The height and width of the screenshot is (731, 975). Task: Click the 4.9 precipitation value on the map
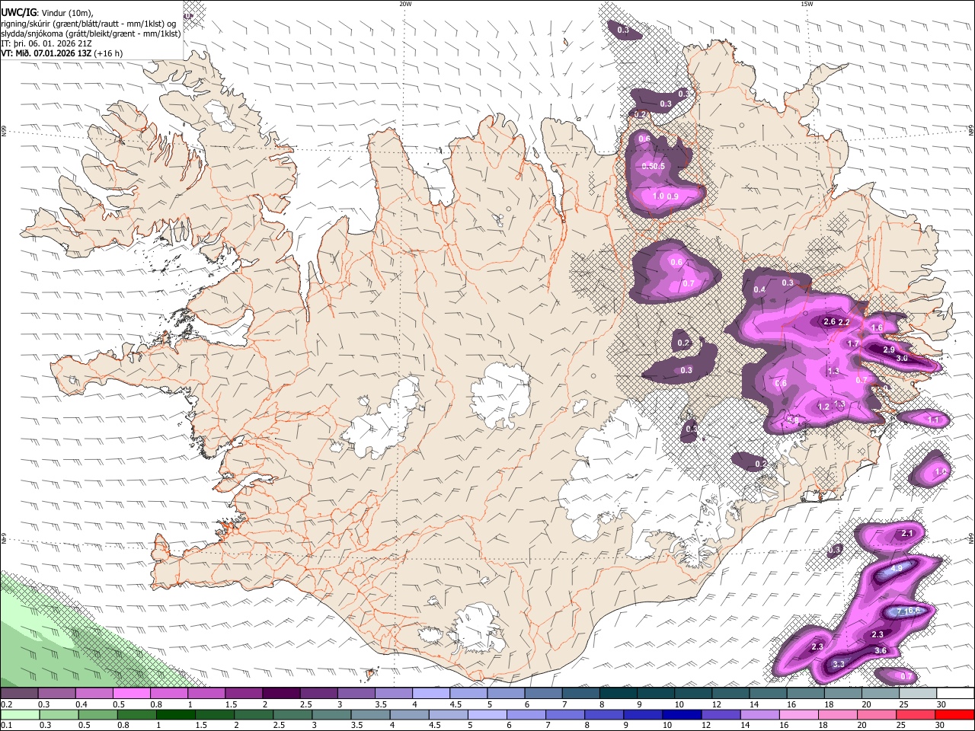(897, 568)
